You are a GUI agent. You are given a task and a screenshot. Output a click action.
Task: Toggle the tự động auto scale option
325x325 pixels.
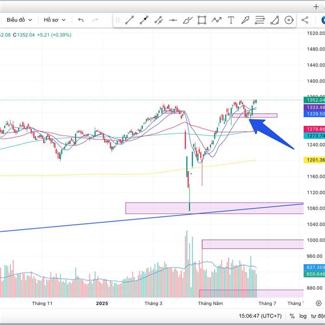318,316
